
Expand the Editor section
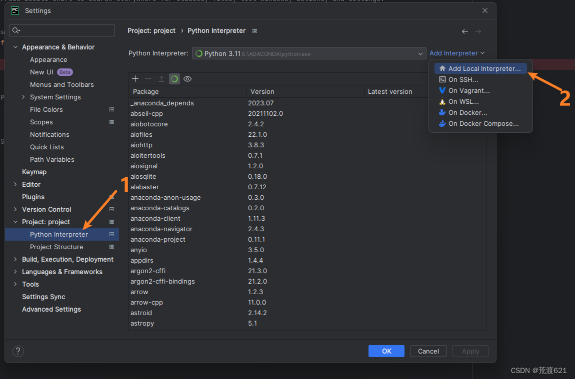click(15, 185)
